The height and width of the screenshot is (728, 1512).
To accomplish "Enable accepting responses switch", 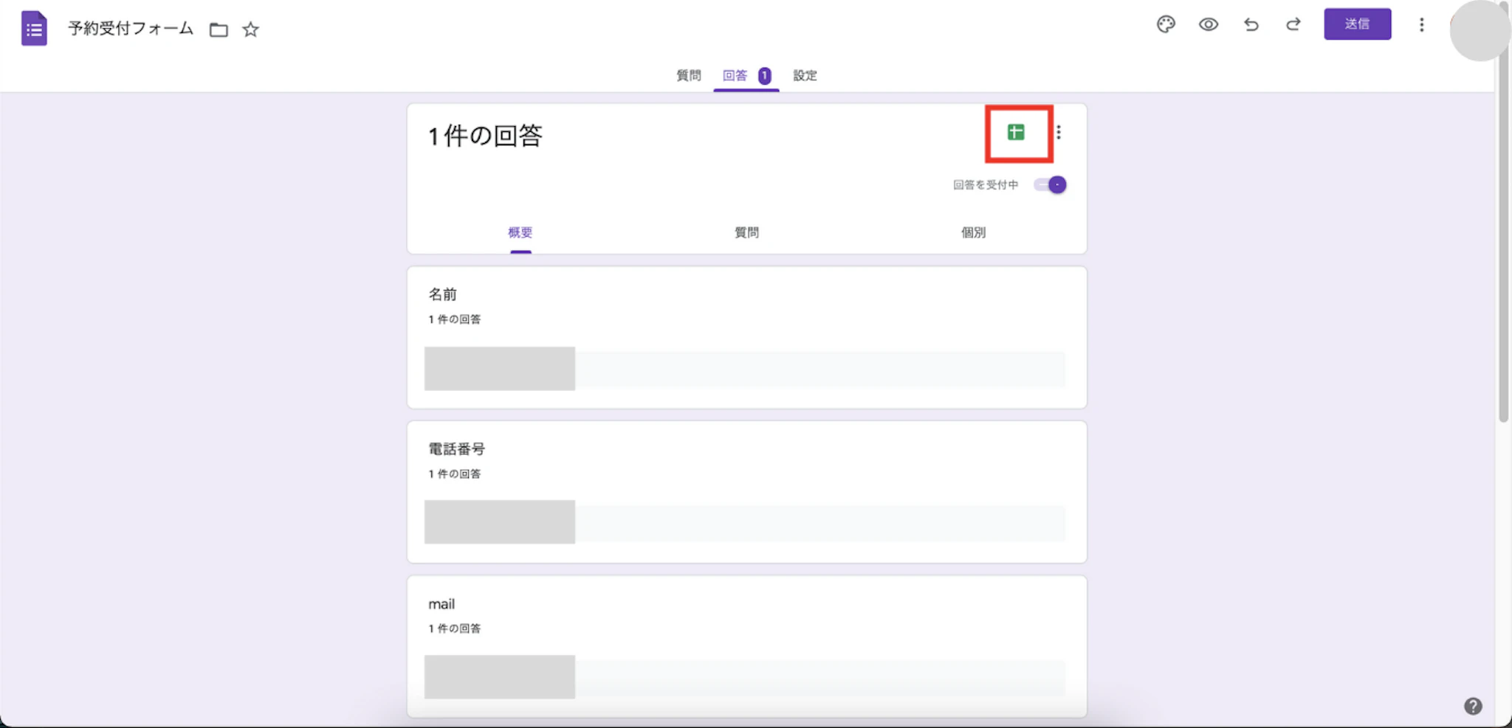I will coord(1050,184).
